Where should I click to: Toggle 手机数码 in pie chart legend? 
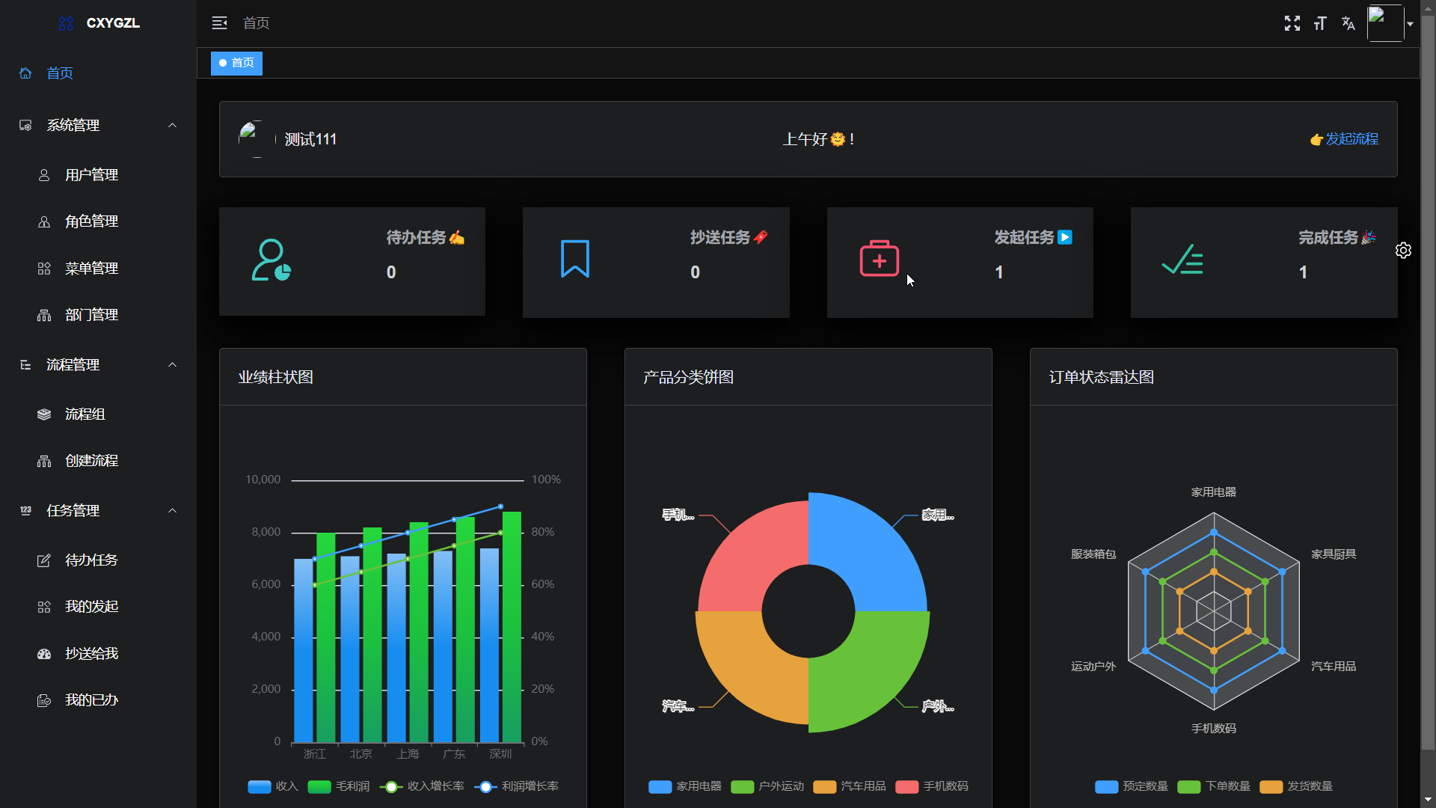(932, 786)
